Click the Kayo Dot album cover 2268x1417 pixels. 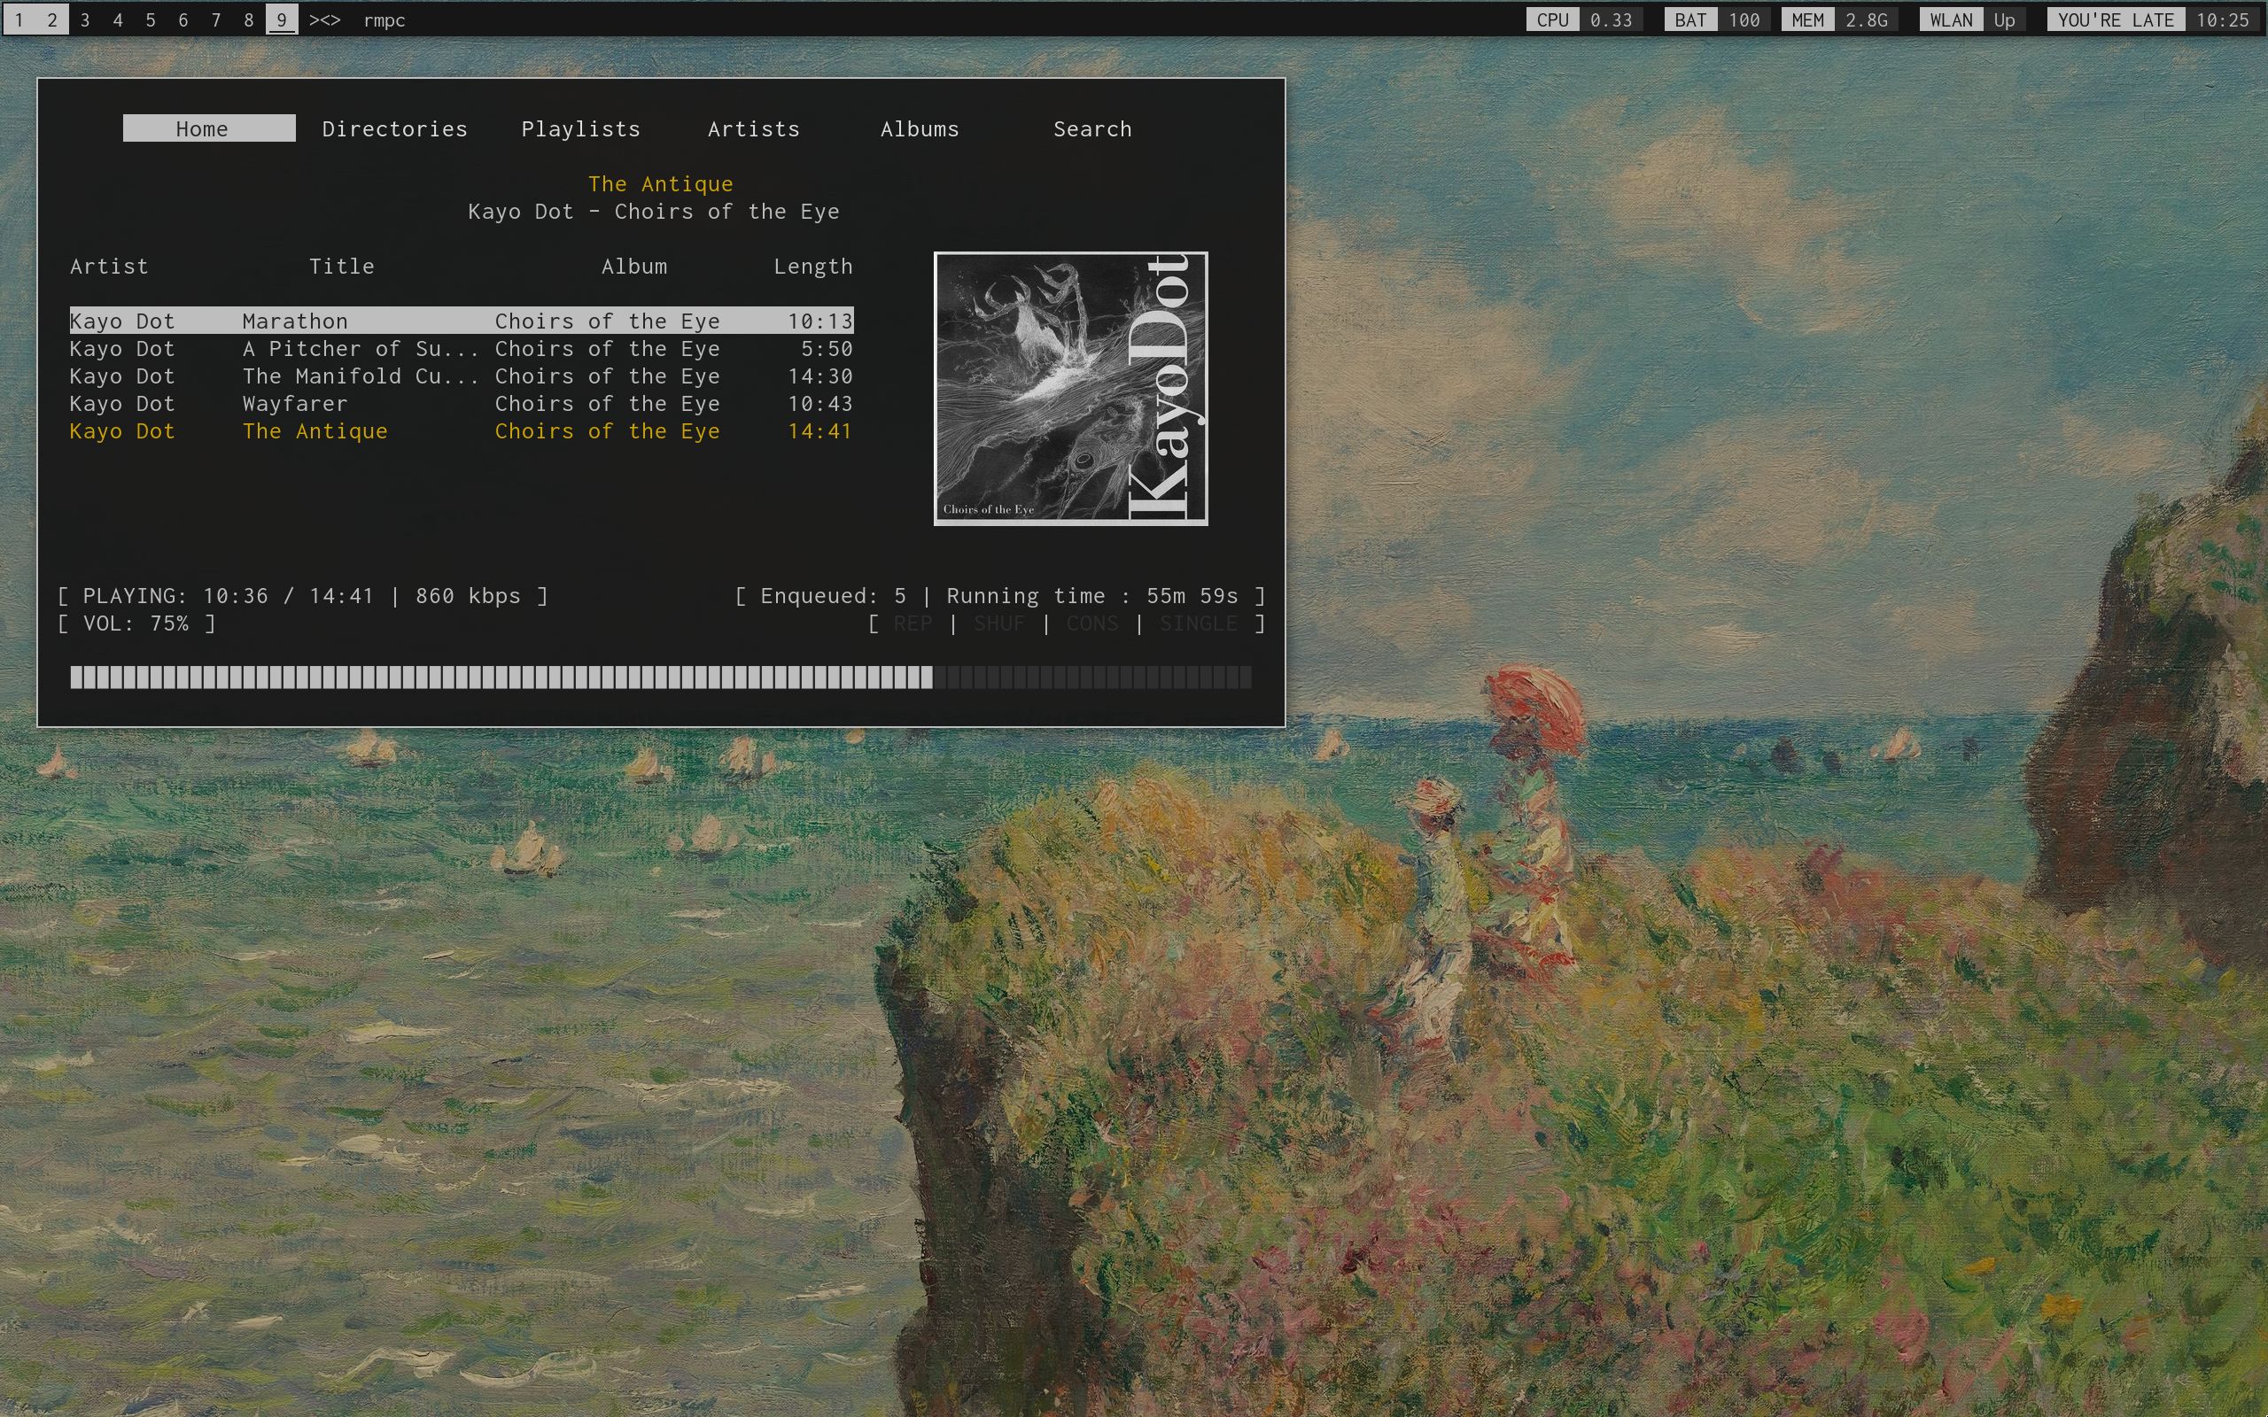1070,388
